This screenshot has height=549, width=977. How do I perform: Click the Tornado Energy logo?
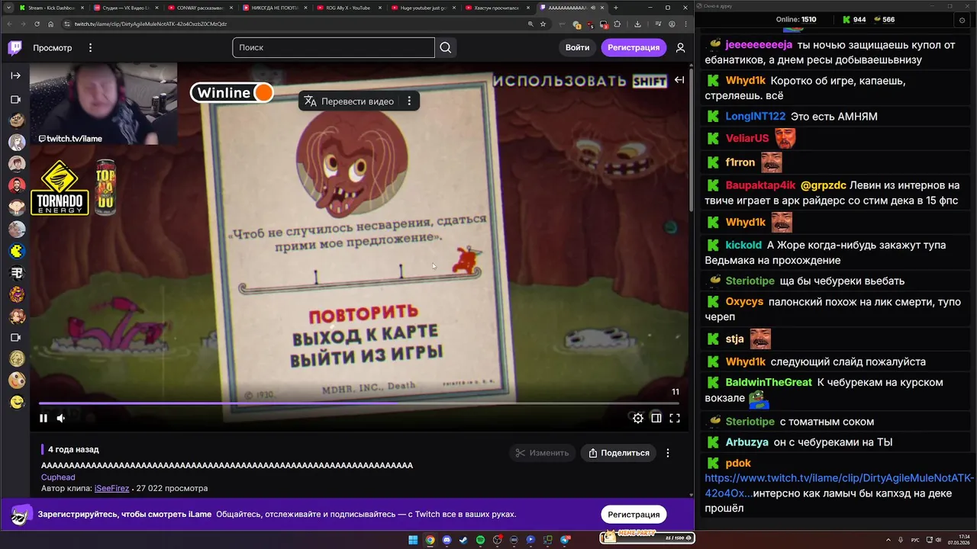[60, 188]
